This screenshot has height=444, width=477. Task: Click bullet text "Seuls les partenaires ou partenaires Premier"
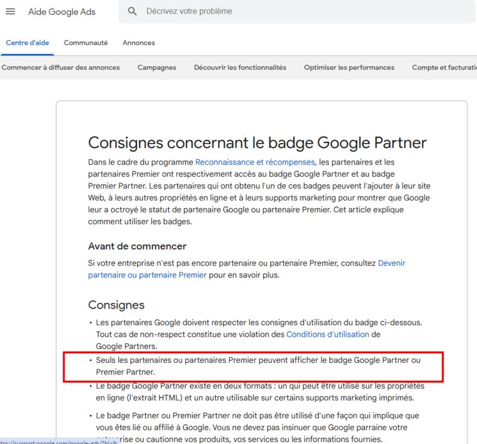(x=258, y=366)
